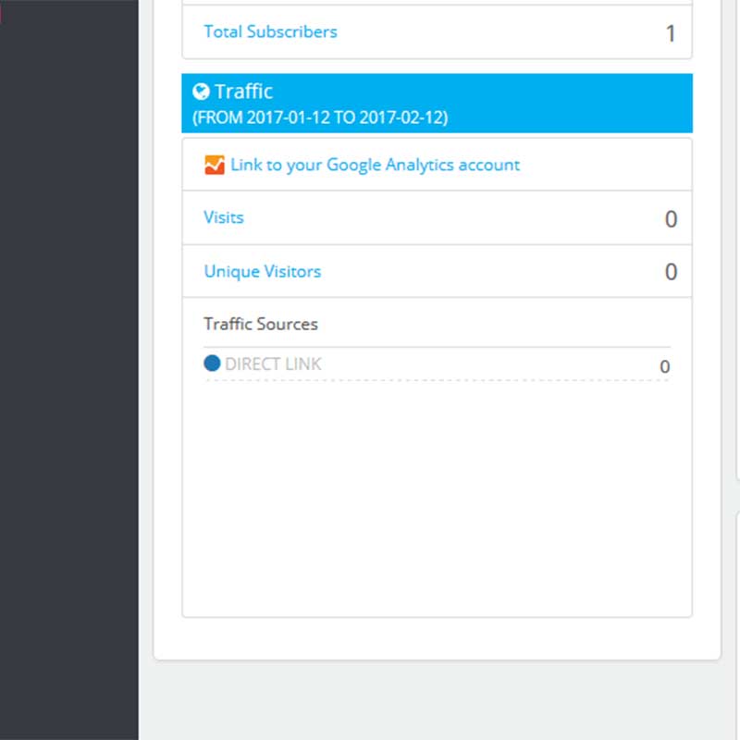
Task: Click the globe icon beside Traffic
Action: tap(201, 92)
